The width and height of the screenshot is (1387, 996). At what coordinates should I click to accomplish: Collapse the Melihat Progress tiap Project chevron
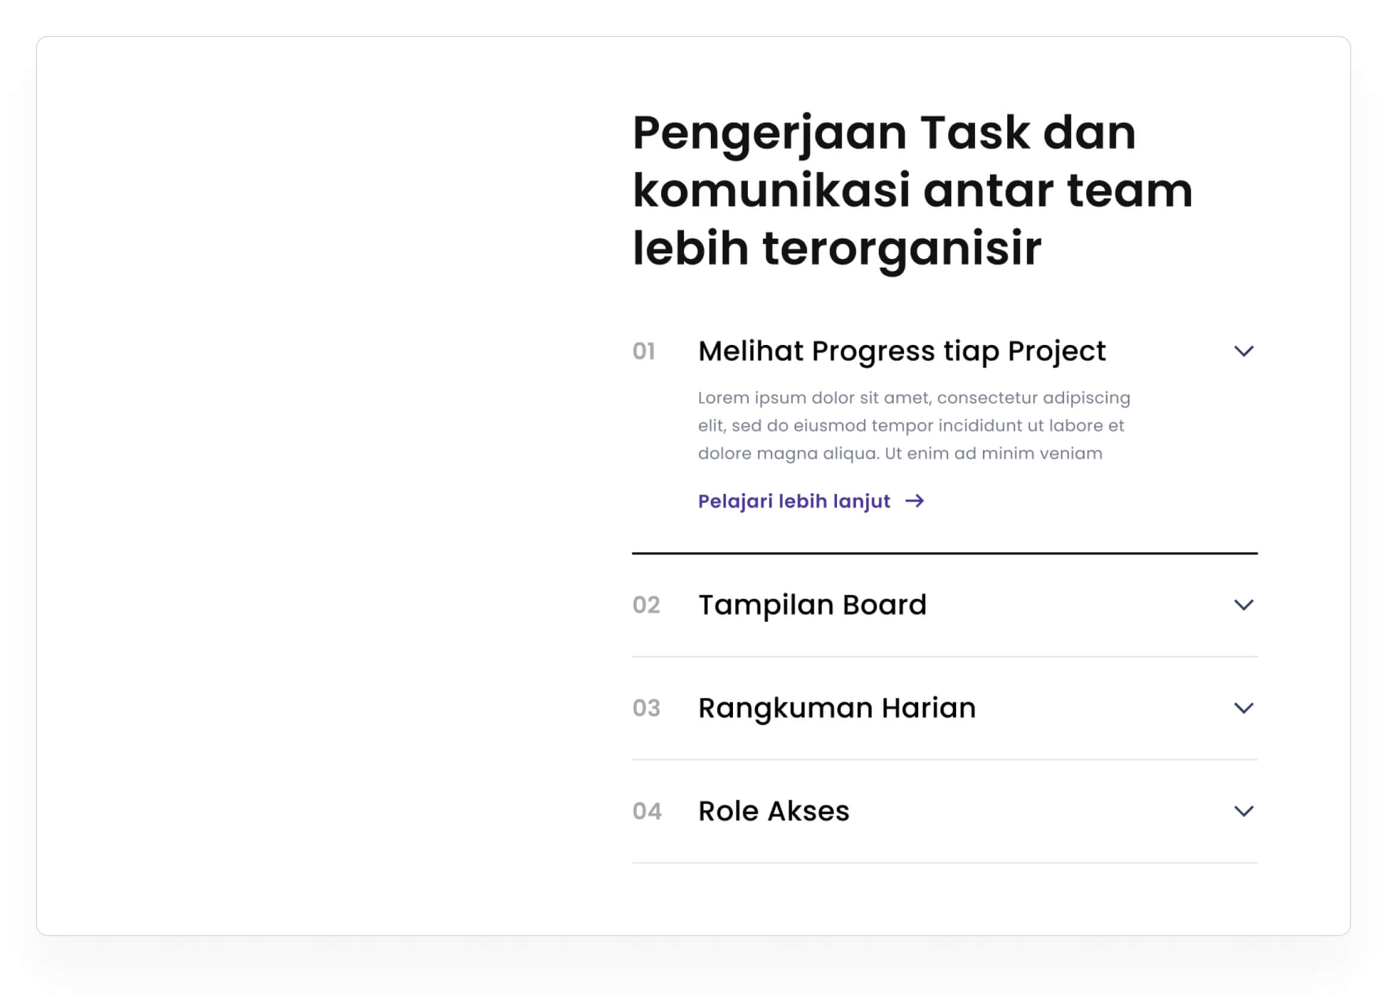pyautogui.click(x=1244, y=351)
